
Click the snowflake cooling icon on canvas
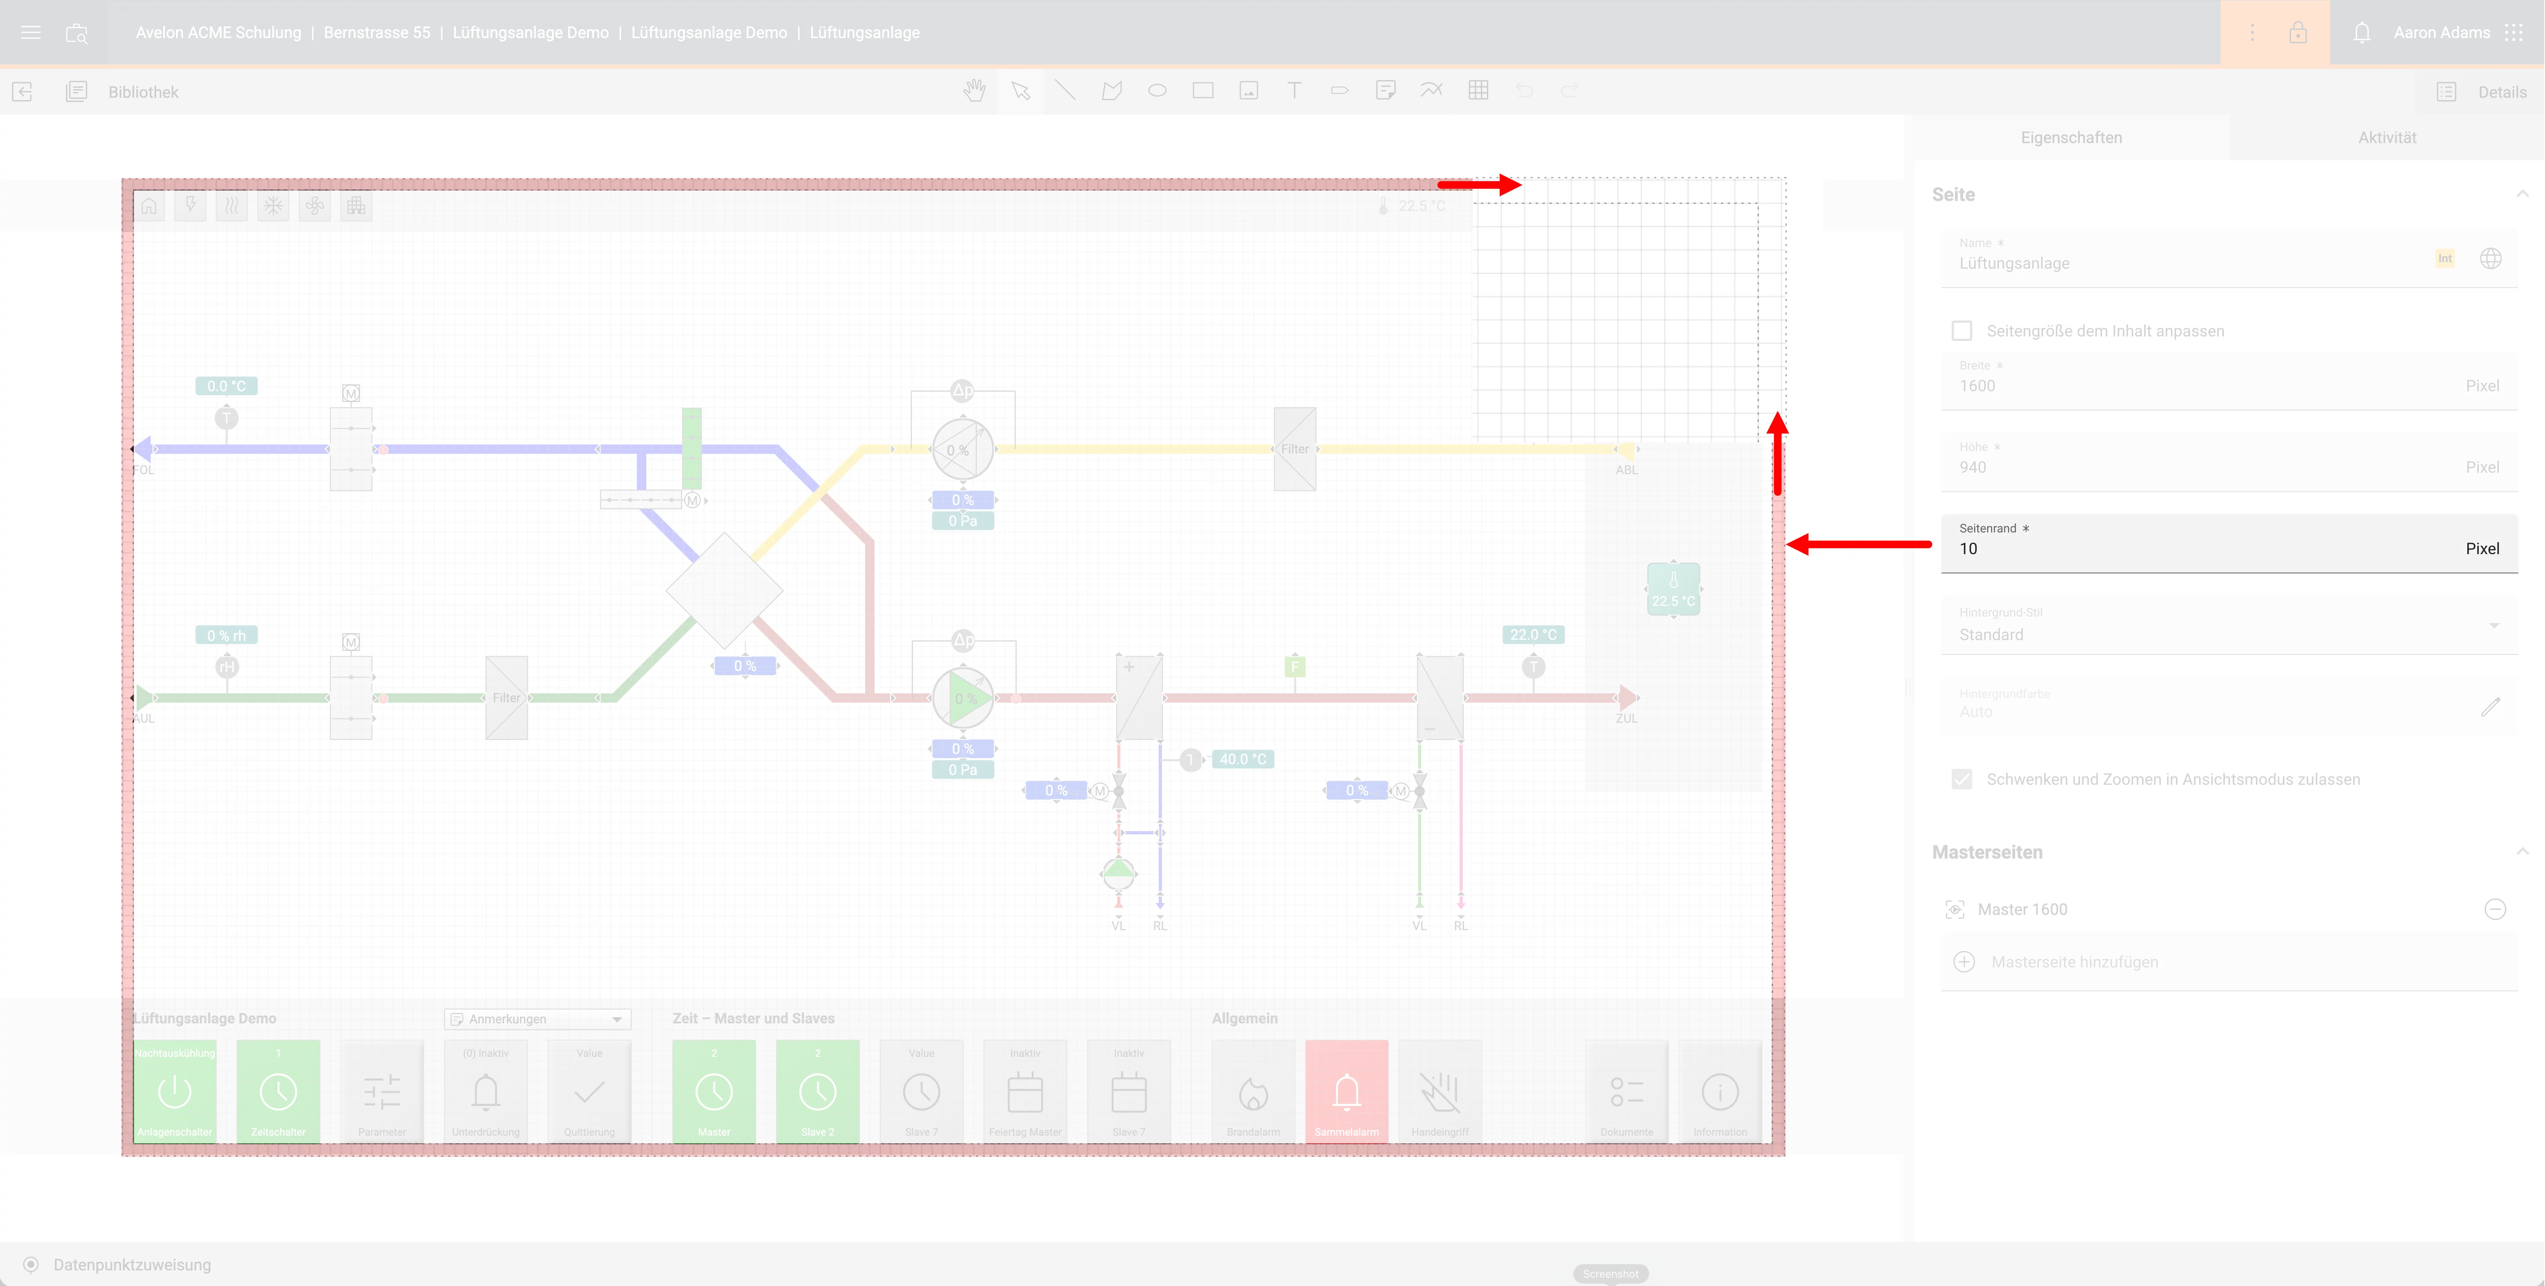pos(274,206)
